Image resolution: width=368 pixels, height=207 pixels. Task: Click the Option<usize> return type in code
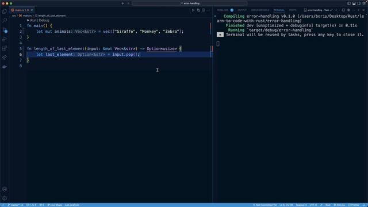tap(162, 48)
